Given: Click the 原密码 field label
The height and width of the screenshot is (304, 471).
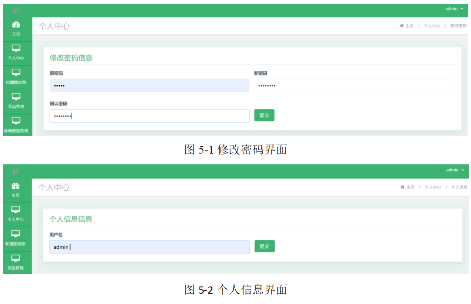Looking at the screenshot, I should (56, 73).
